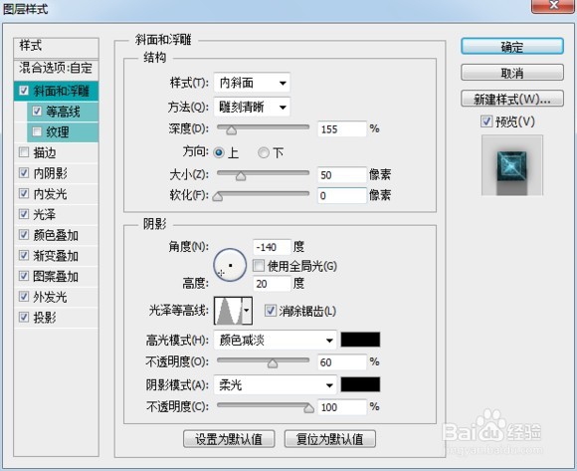
Task: Click the 深度 value field showing 155
Action: [x=342, y=129]
